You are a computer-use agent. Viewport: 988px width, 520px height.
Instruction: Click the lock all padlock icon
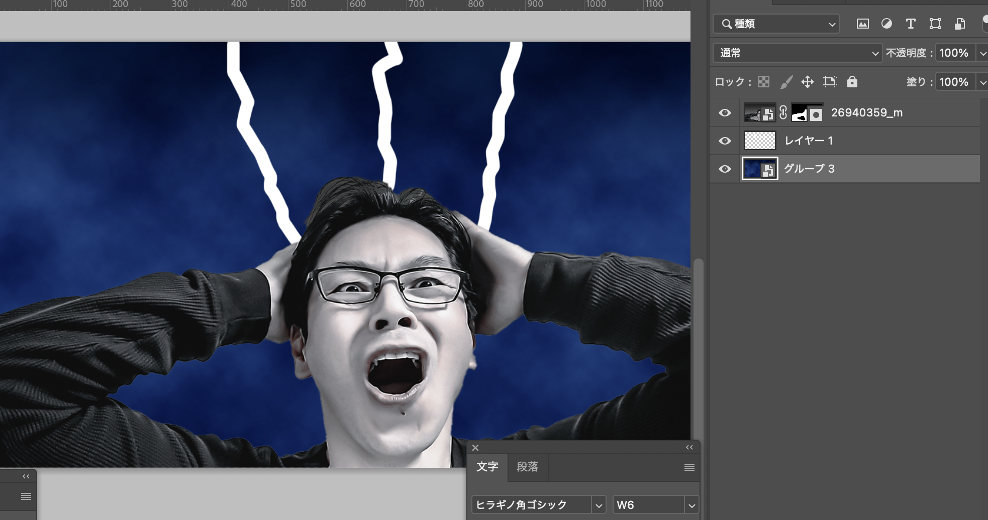click(x=852, y=82)
